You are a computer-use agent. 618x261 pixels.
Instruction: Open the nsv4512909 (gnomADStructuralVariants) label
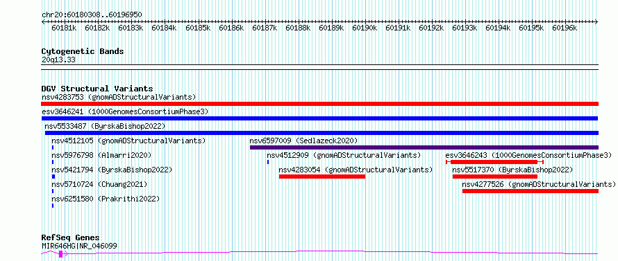344,155
